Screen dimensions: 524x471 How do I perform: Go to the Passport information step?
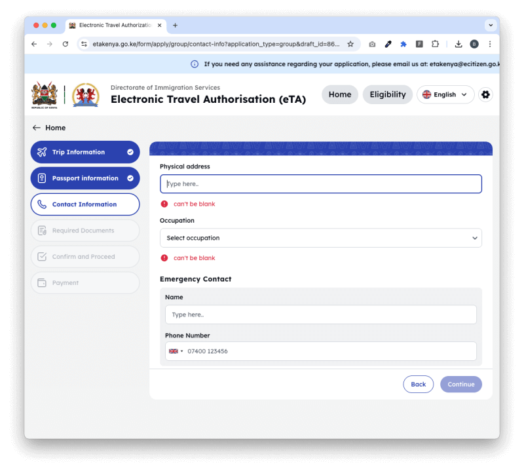point(85,178)
